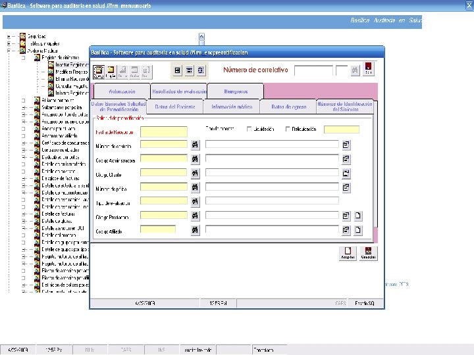This screenshot has height=355, width=474.
Task: Collapse the Registro de siniestros tree node
Action: click(x=23, y=58)
